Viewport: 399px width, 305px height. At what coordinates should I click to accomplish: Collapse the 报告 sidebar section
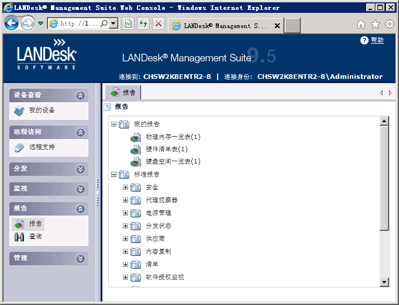pyautogui.click(x=80, y=209)
